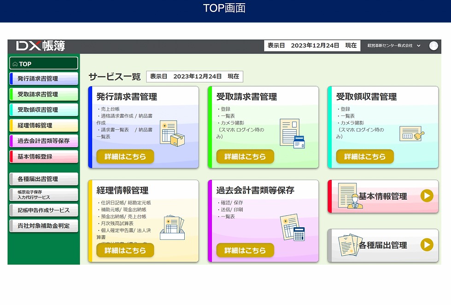Click the header 表示日 date field
Image resolution: width=451 pixels, height=305 pixels.
[x=312, y=46]
